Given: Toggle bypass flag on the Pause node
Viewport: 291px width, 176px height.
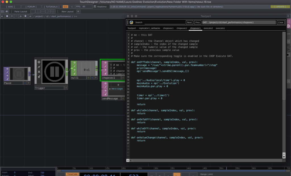Looking at the screenshot, I should (7, 72).
